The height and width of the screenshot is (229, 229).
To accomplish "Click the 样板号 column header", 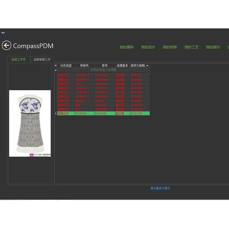I will coord(84,65).
